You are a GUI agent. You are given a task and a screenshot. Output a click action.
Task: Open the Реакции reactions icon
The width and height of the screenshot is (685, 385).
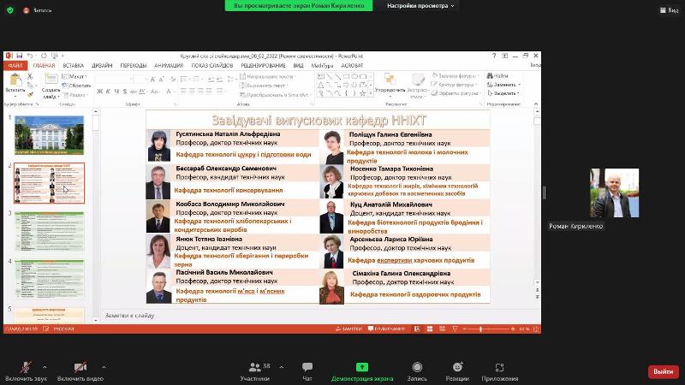tap(457, 367)
